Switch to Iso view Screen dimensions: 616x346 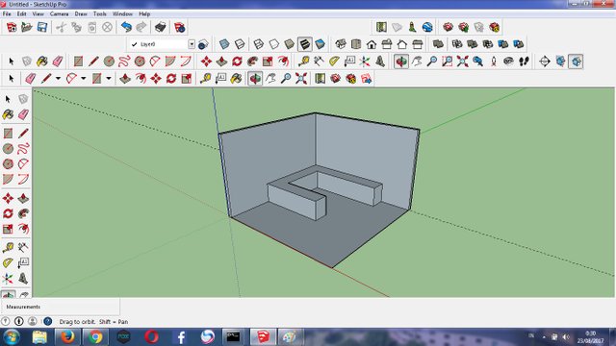click(341, 44)
